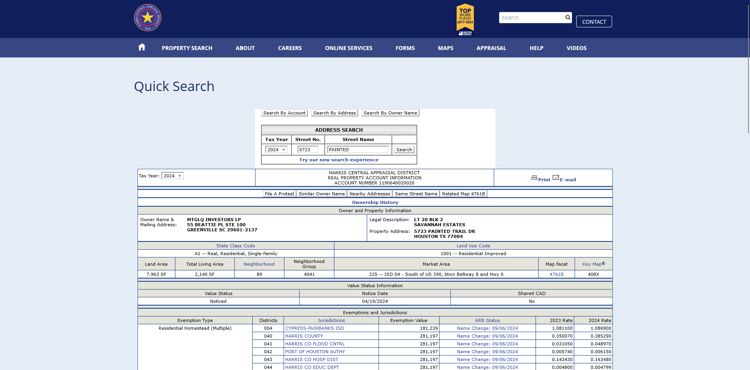
Task: Click the property address 5723 PAINTED TRAIL DR
Action: [445, 231]
